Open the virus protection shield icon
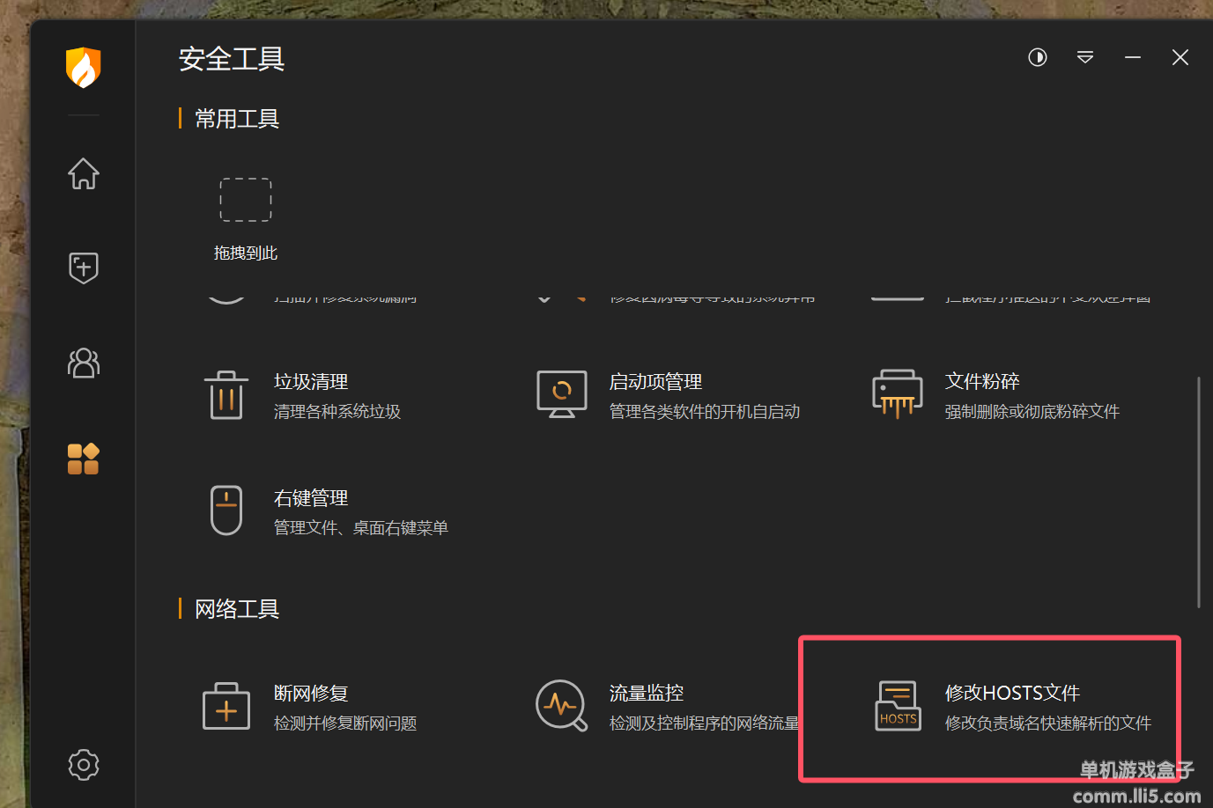 click(84, 268)
